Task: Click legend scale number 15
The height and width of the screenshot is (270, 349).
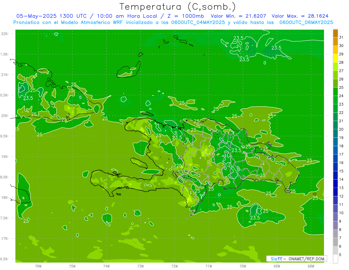Action: (x=341, y=171)
